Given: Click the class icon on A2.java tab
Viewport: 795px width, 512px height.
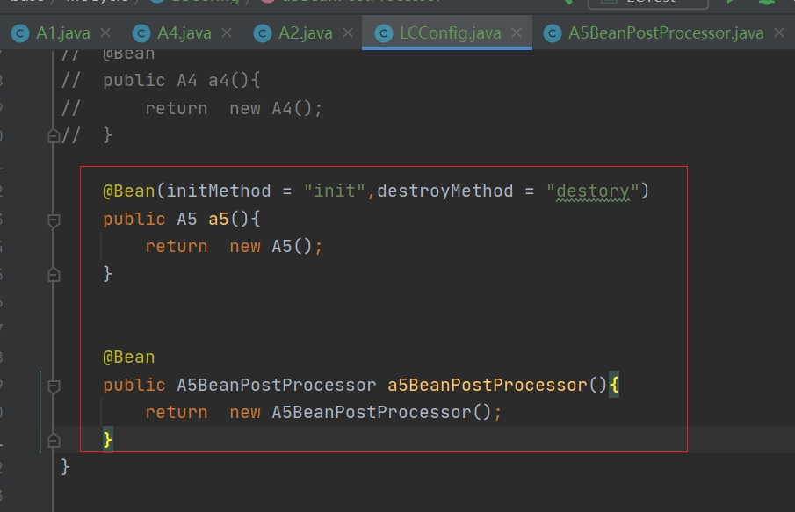Looking at the screenshot, I should [x=263, y=34].
